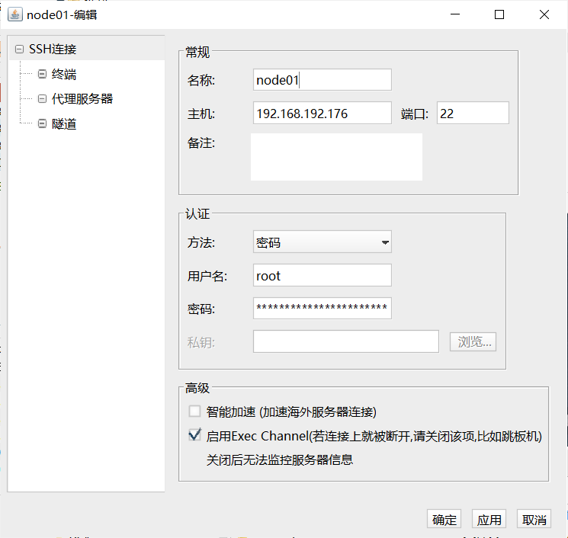Click the 确定 button

(444, 519)
